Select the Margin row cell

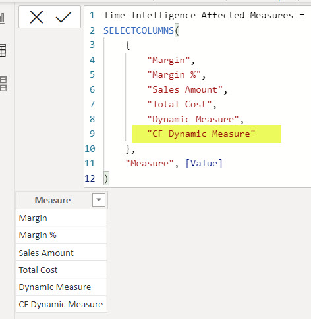coord(61,218)
